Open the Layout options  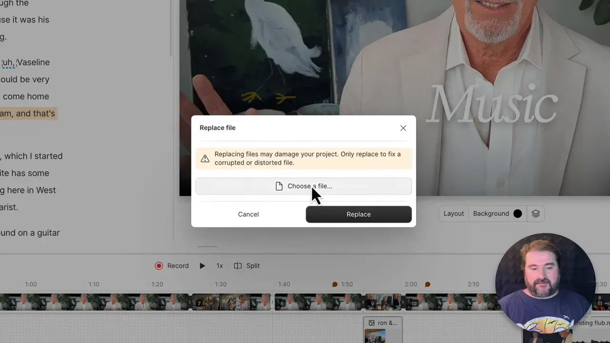click(x=454, y=213)
